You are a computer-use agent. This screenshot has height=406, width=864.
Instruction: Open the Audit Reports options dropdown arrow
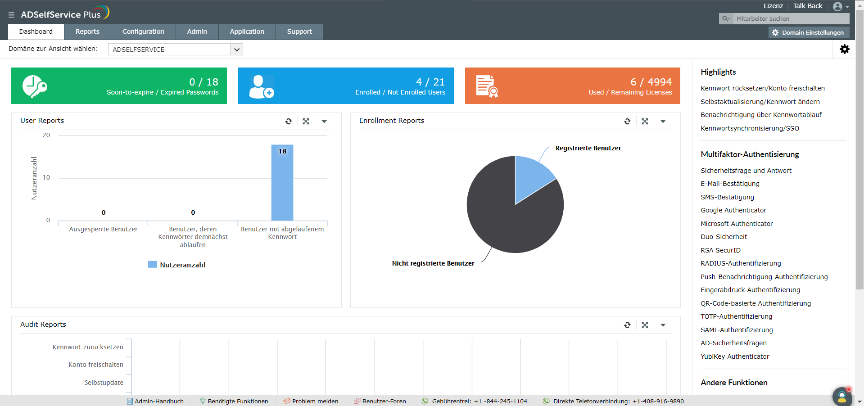663,325
